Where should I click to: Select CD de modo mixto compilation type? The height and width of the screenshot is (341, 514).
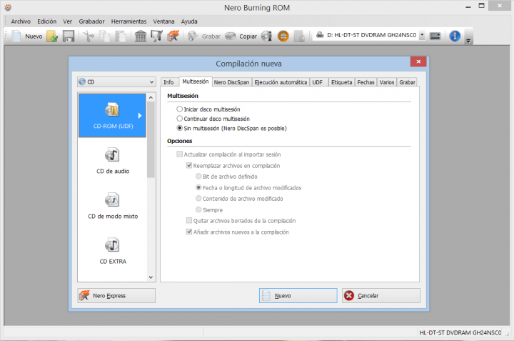click(x=113, y=206)
